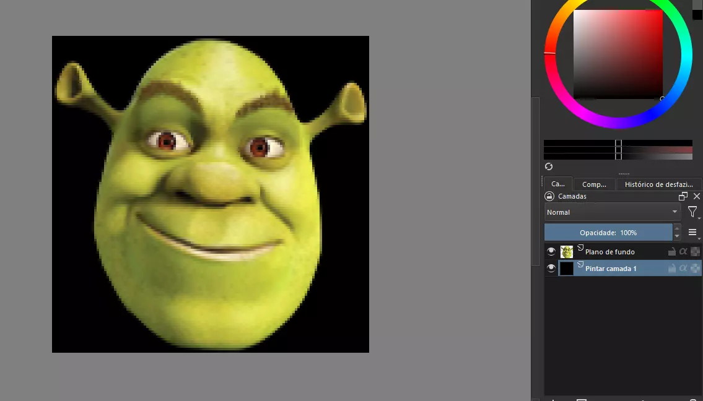Click the Camadas docker title
This screenshot has width=703, height=401.
pos(572,196)
